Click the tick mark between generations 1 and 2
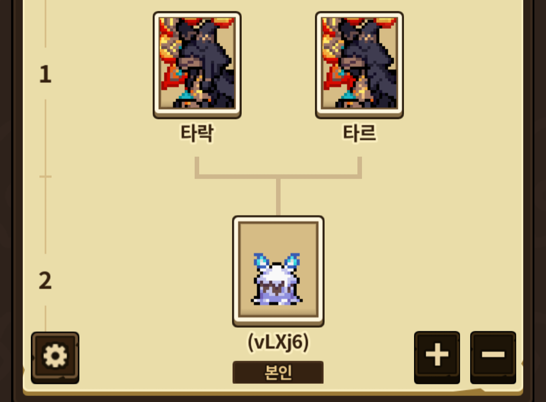This screenshot has width=546, height=402. pos(45,176)
